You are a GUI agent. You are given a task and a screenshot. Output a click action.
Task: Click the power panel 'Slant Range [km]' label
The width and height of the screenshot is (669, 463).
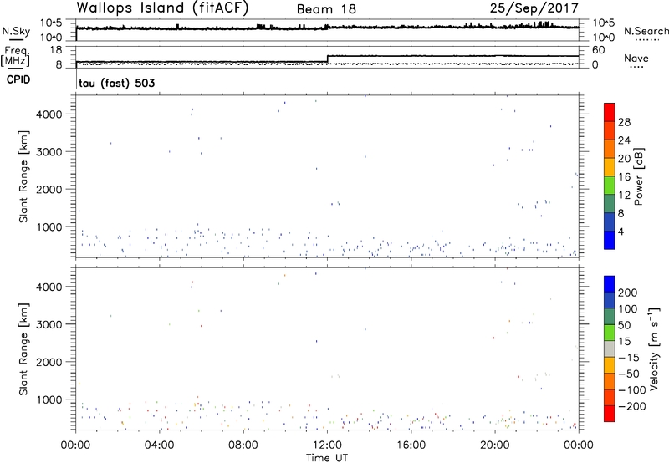(23, 176)
